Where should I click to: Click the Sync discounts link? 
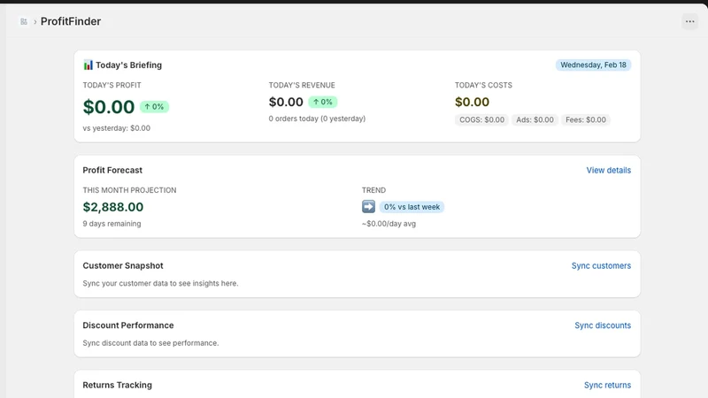[x=603, y=325]
